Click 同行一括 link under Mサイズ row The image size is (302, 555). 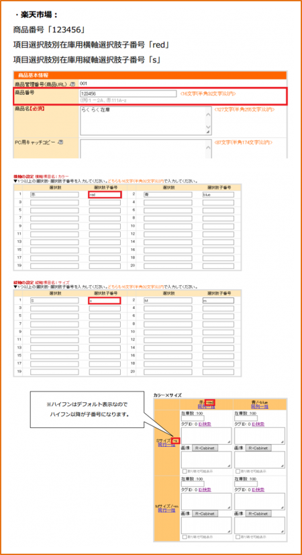click(166, 511)
